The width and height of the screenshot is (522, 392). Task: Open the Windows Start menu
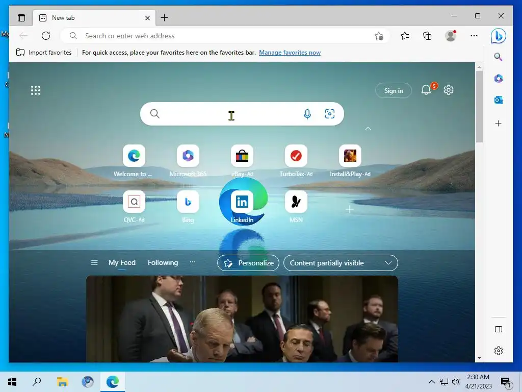tap(12, 382)
